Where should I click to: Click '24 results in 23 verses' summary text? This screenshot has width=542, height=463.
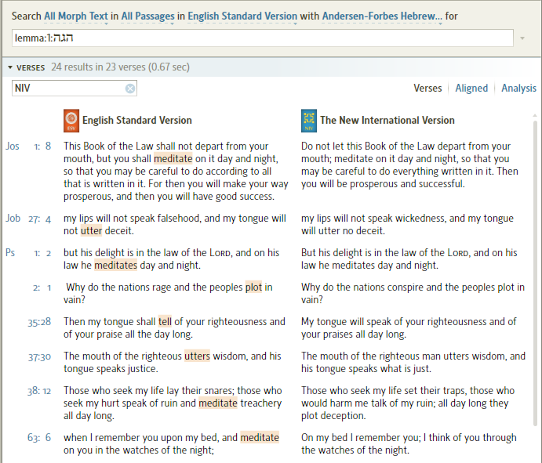[x=120, y=67]
